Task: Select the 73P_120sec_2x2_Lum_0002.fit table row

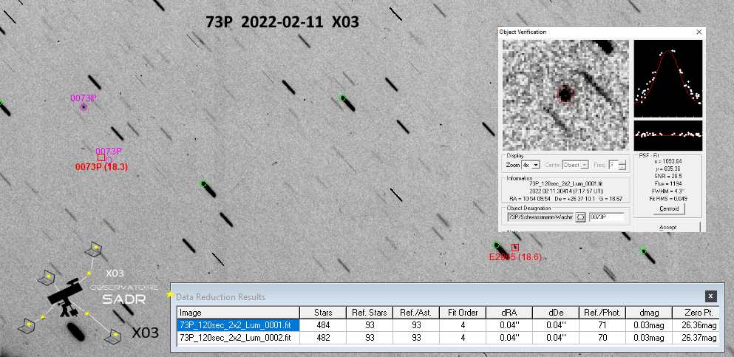Action: pyautogui.click(x=448, y=337)
